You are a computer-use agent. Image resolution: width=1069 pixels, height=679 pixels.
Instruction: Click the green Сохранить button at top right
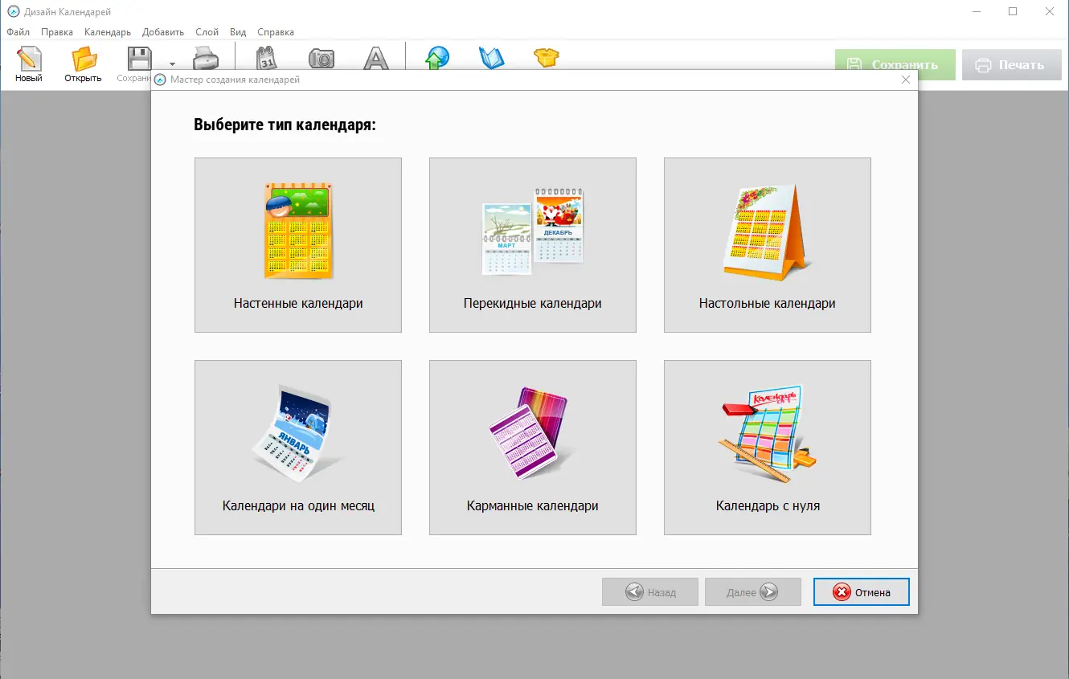click(x=895, y=65)
